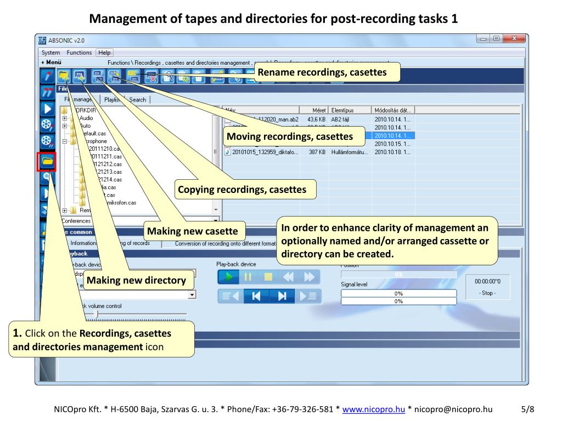Click the film reel with two microphones icon
Screen dimensions: 562x421
[x=47, y=141]
